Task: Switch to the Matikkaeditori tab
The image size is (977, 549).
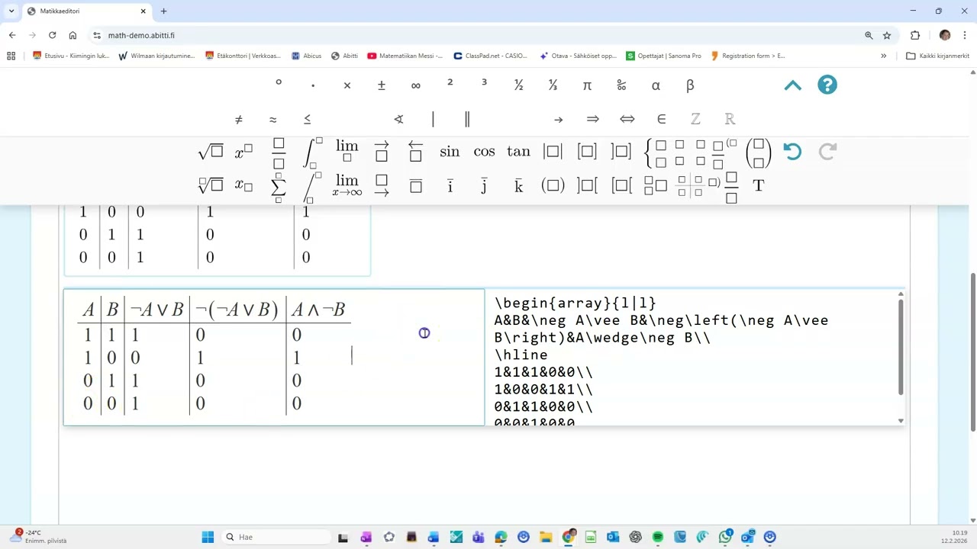Action: [x=85, y=11]
